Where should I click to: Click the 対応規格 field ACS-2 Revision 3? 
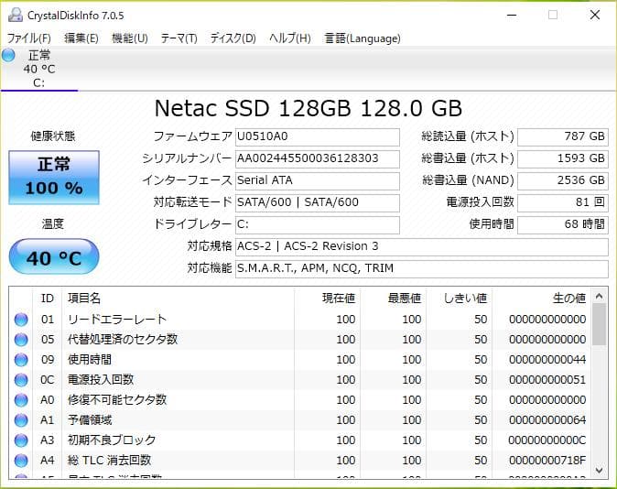pyautogui.click(x=422, y=247)
